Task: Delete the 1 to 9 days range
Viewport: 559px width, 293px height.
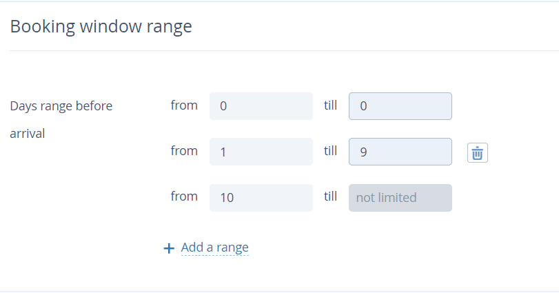Action: click(478, 152)
